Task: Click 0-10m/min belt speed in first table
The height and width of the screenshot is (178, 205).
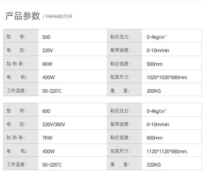Action: [158, 50]
